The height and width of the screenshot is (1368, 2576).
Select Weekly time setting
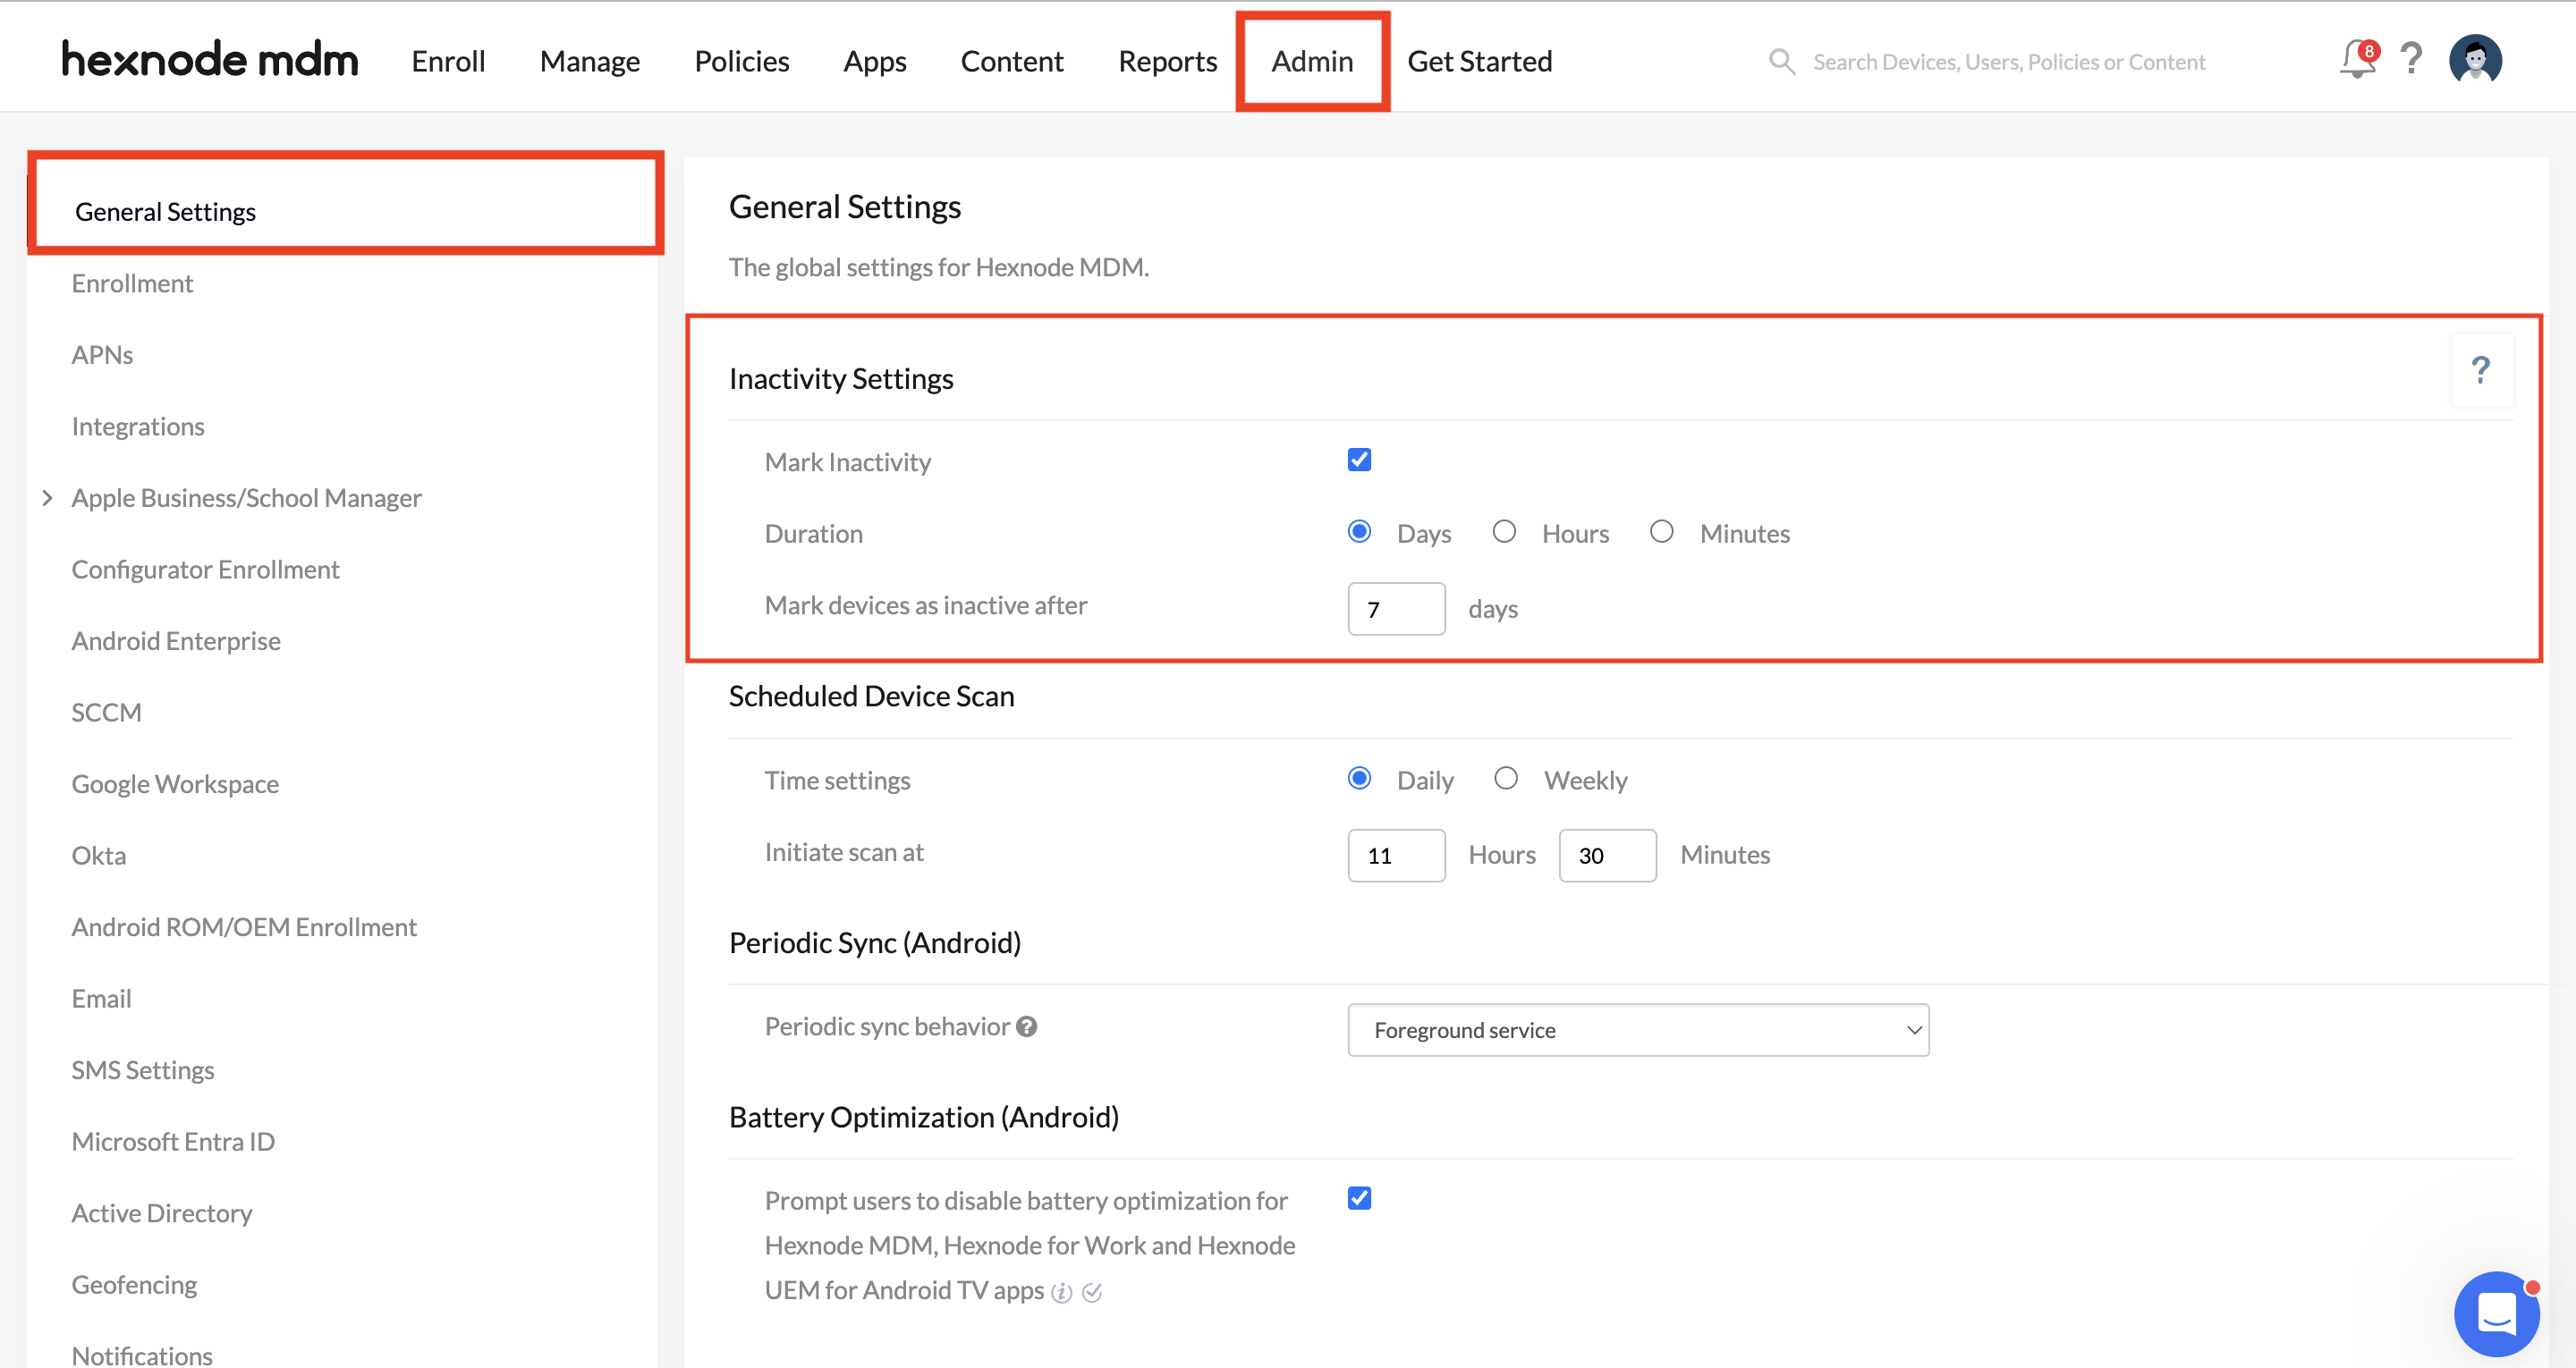[x=1506, y=778]
